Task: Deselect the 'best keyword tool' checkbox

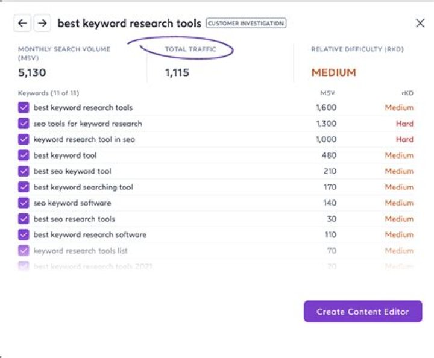Action: coord(24,155)
